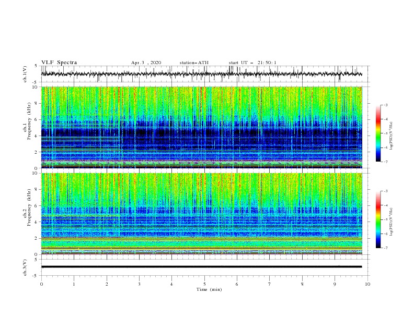Click the time axis tick label "5"
Viewport: 414px width, 319px height.
click(204, 284)
